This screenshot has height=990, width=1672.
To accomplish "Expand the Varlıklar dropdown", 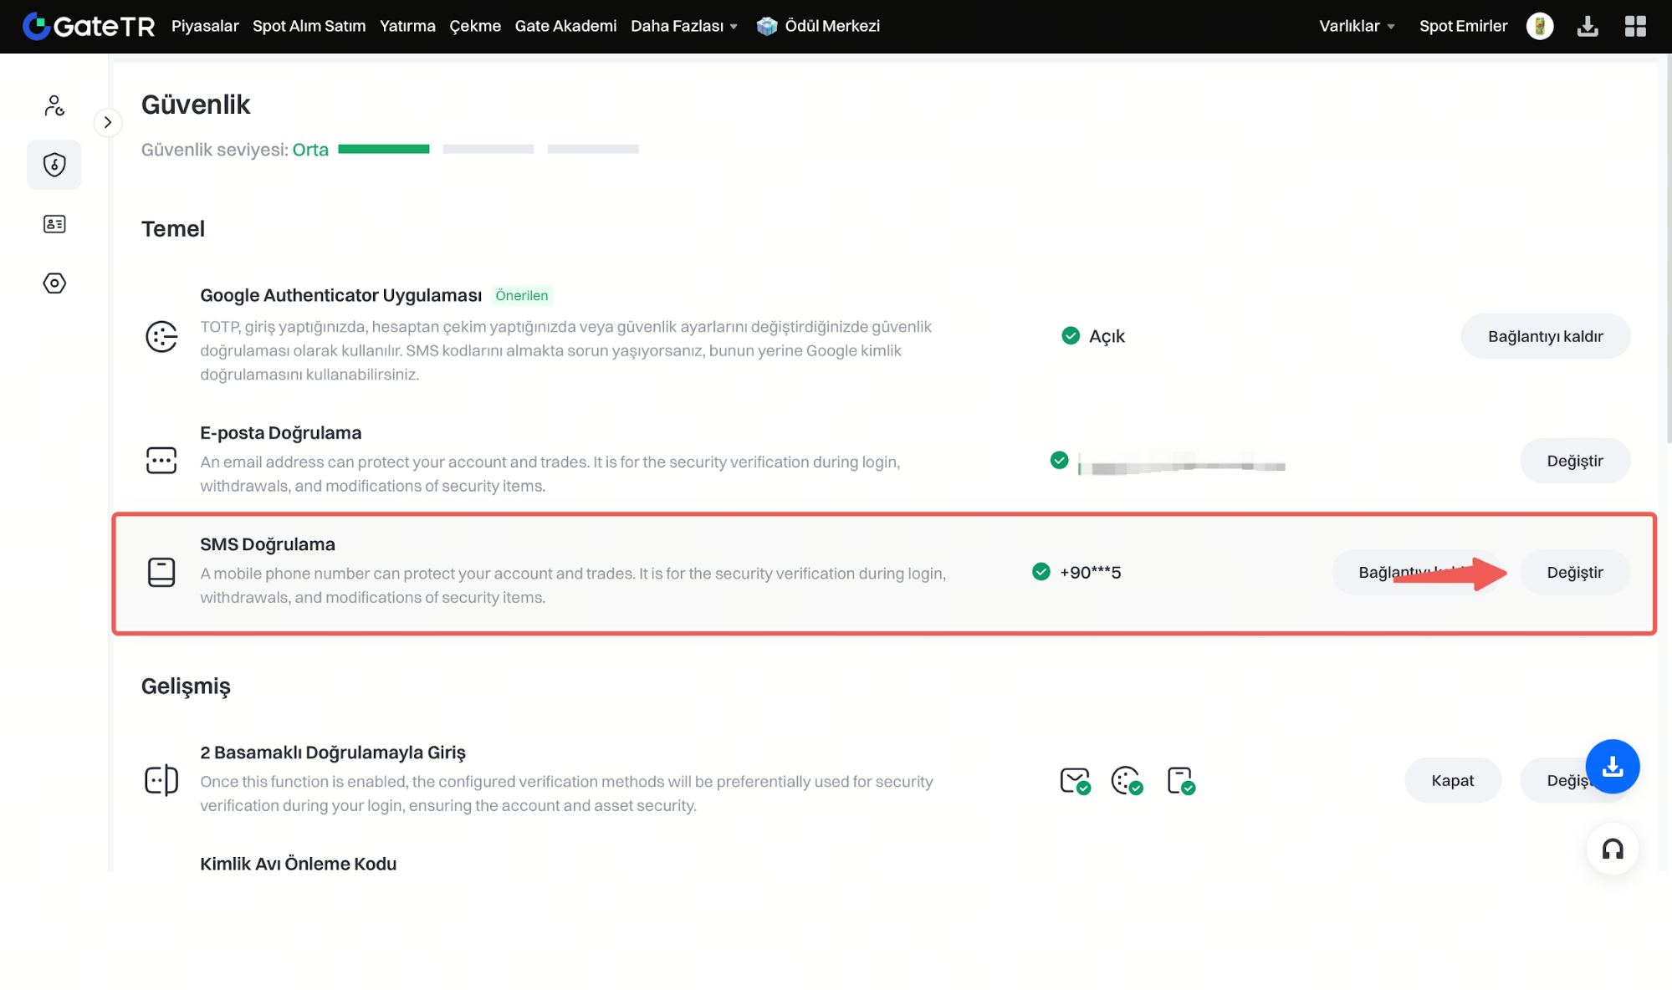I will coord(1356,26).
